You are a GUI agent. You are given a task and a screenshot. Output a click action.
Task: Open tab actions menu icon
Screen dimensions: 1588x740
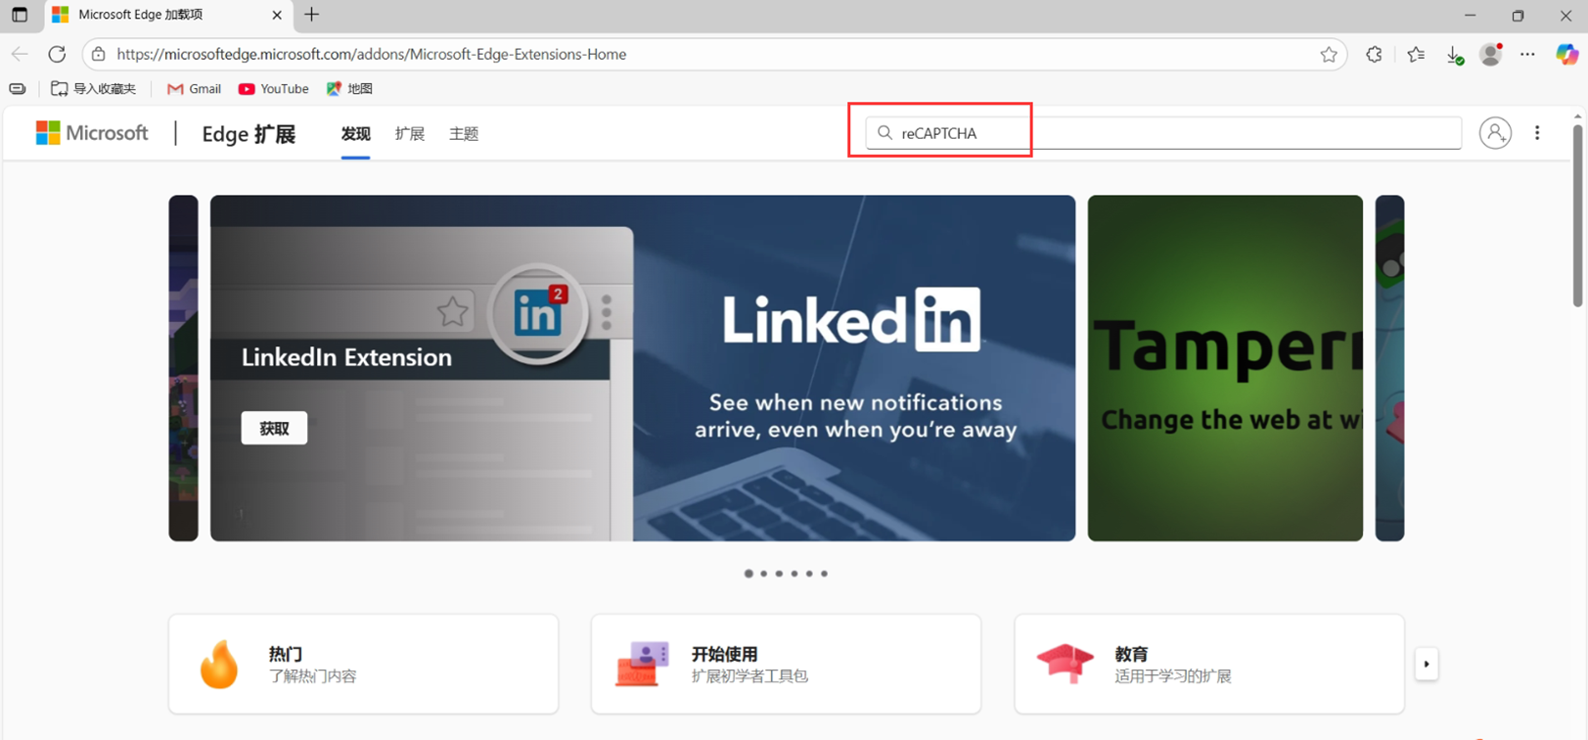coord(20,15)
